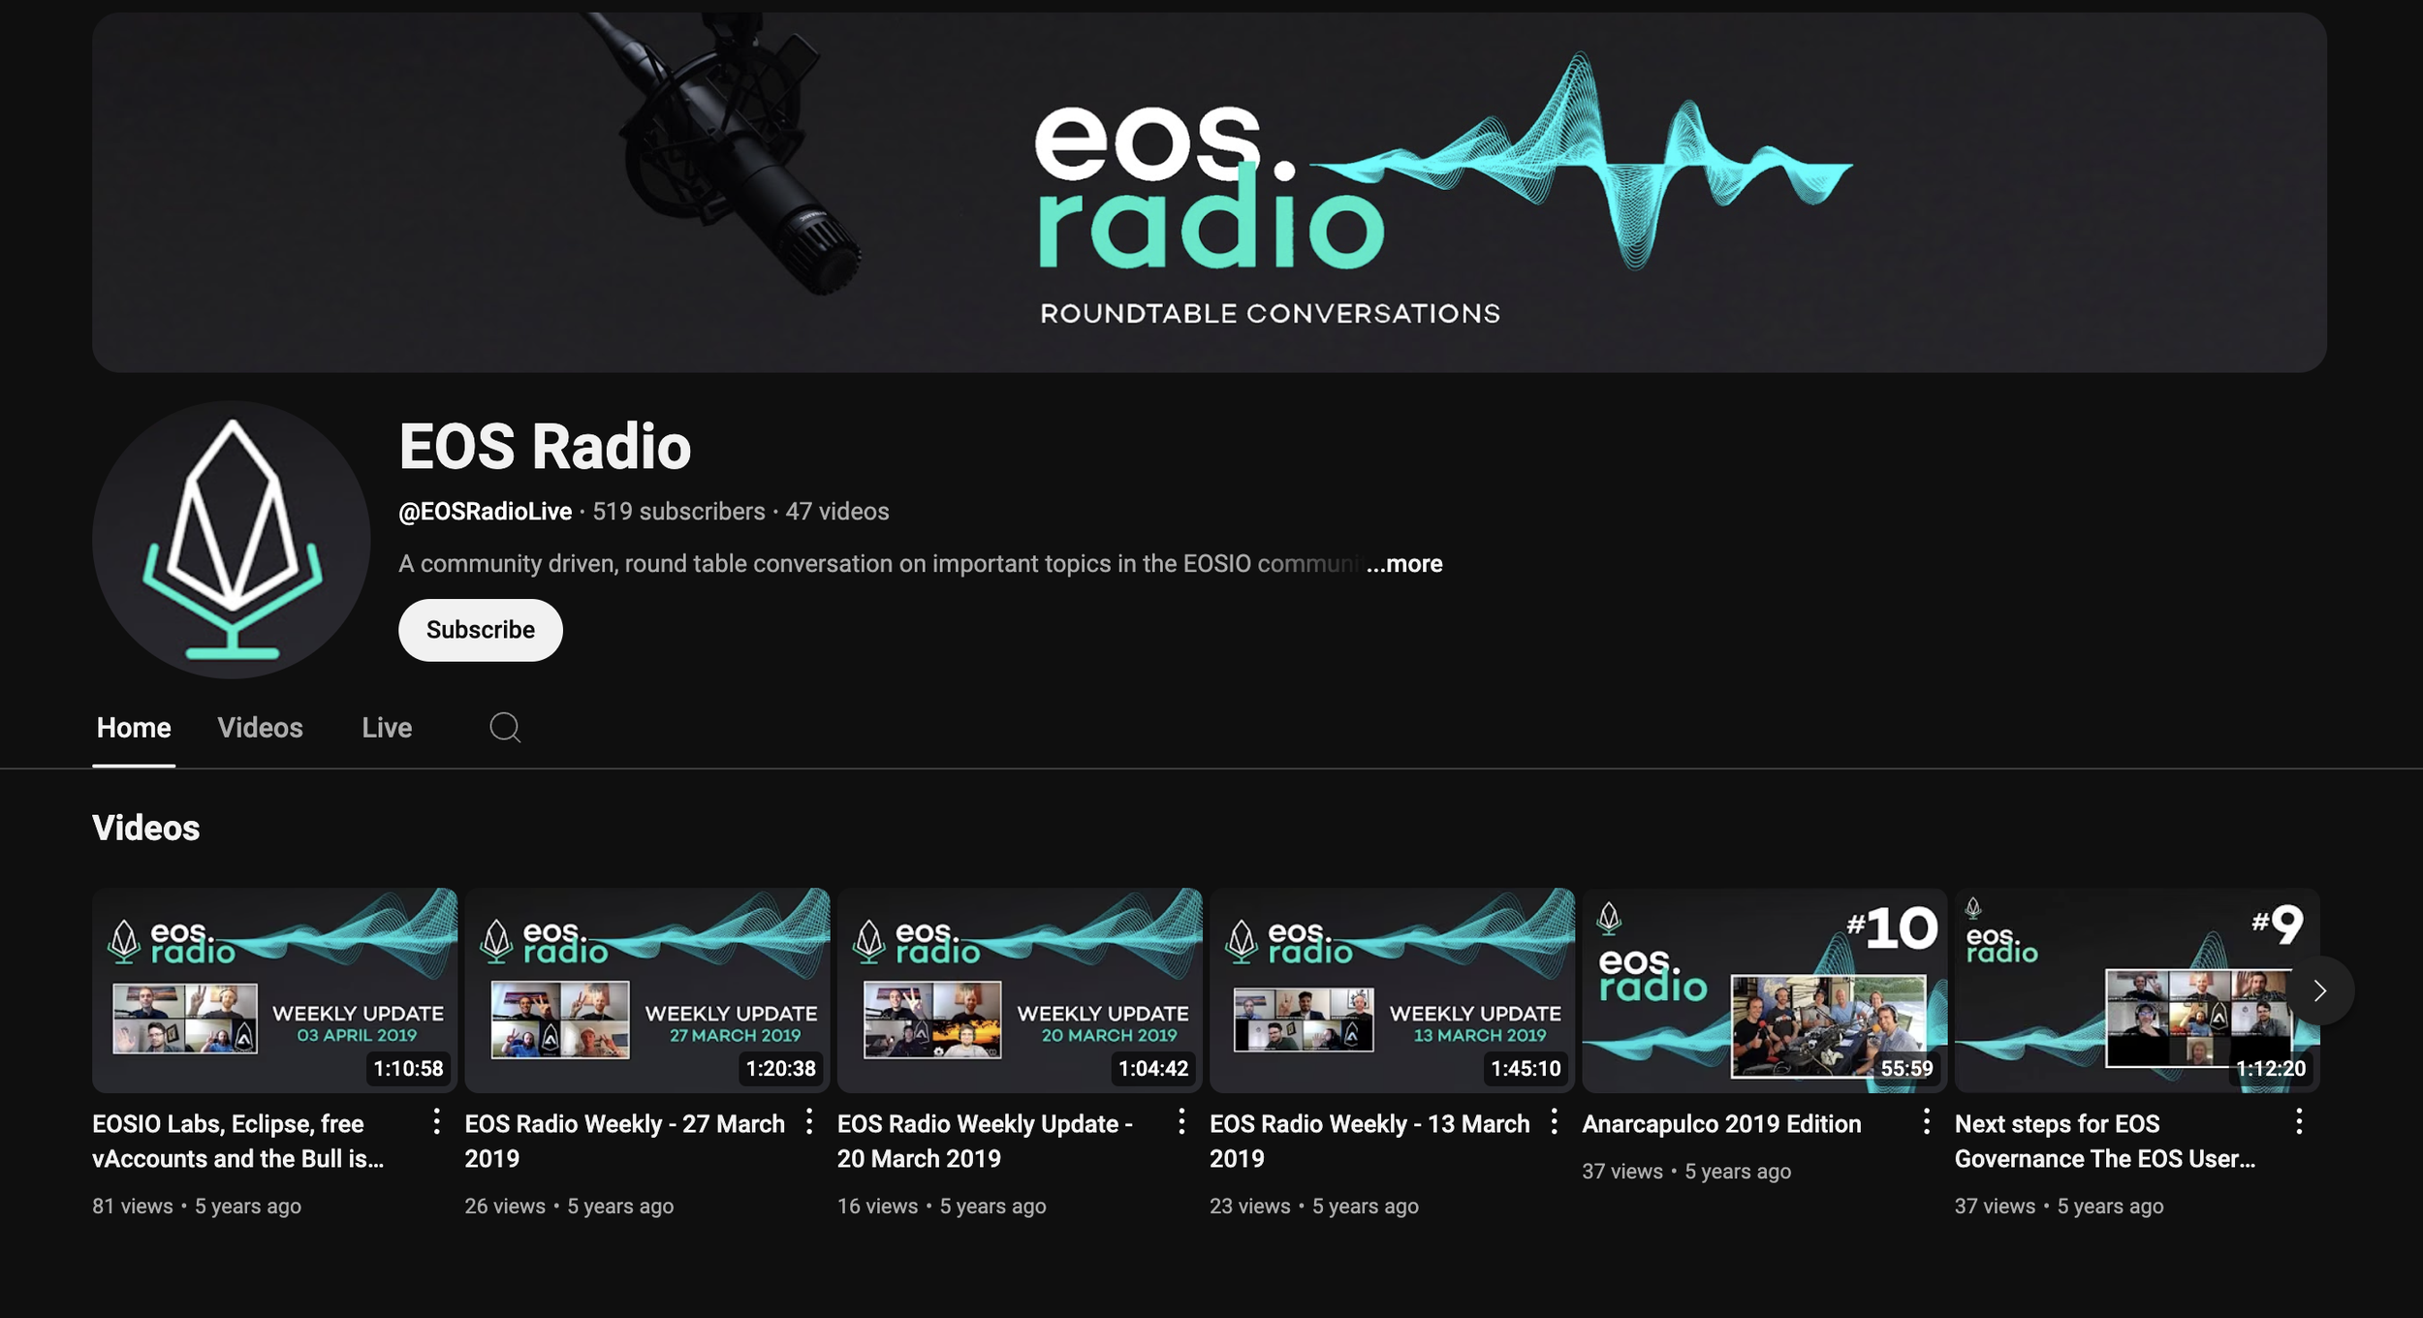The image size is (2423, 1318).
Task: Click the 1:12:20 duration badge
Action: click(2271, 1069)
